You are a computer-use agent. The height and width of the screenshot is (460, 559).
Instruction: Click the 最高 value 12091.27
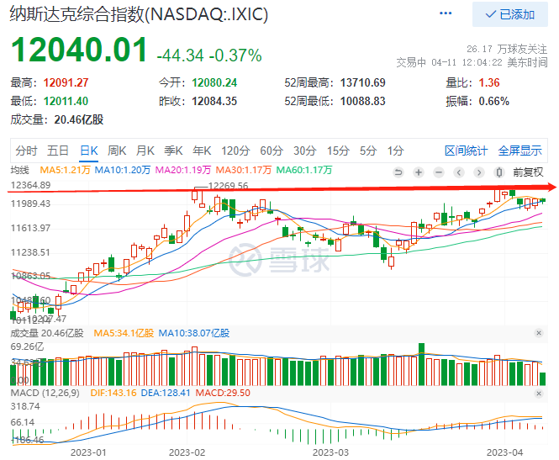66,82
